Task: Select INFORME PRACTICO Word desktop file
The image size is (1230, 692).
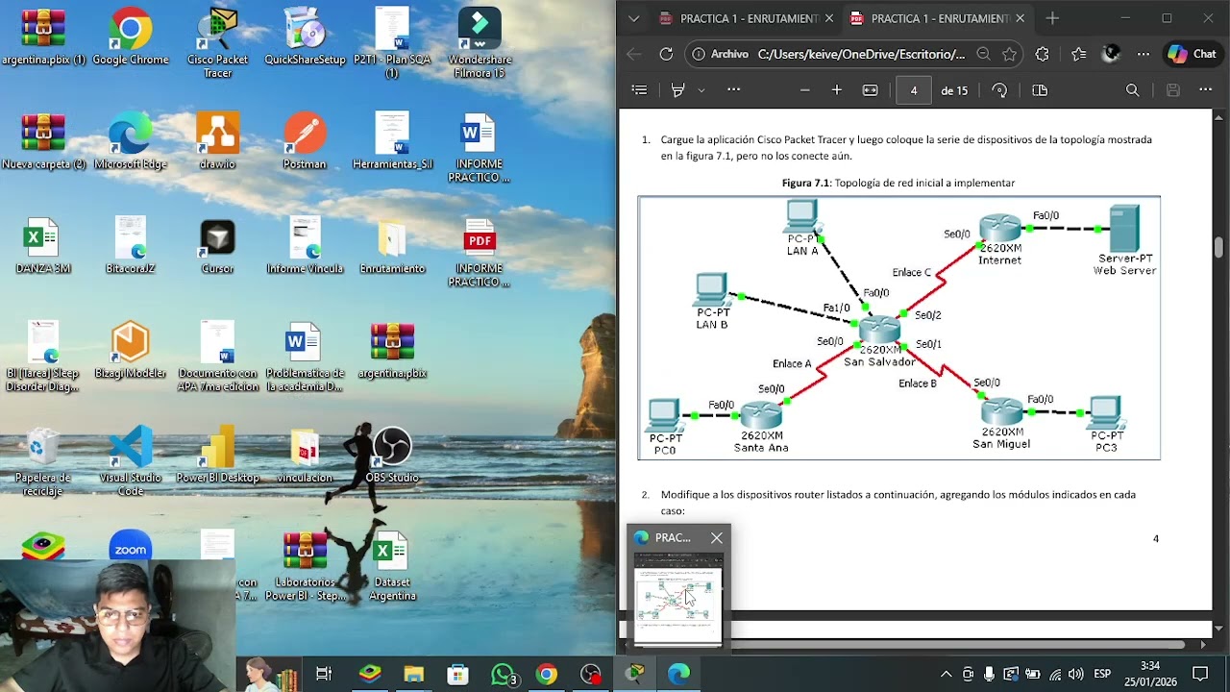Action: pos(480,147)
